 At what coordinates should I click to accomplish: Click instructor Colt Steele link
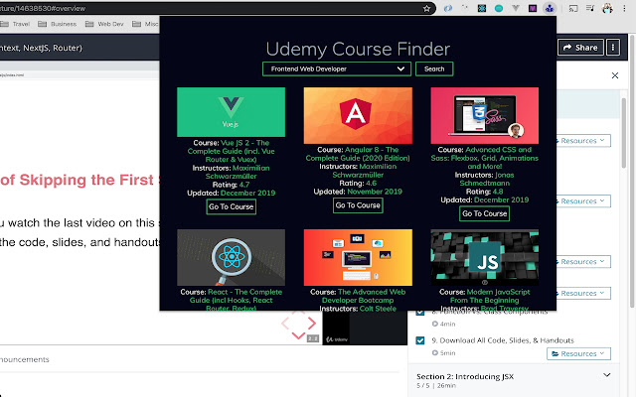[378, 309]
